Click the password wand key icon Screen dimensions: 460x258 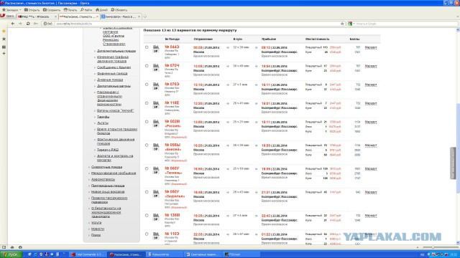(x=35, y=24)
